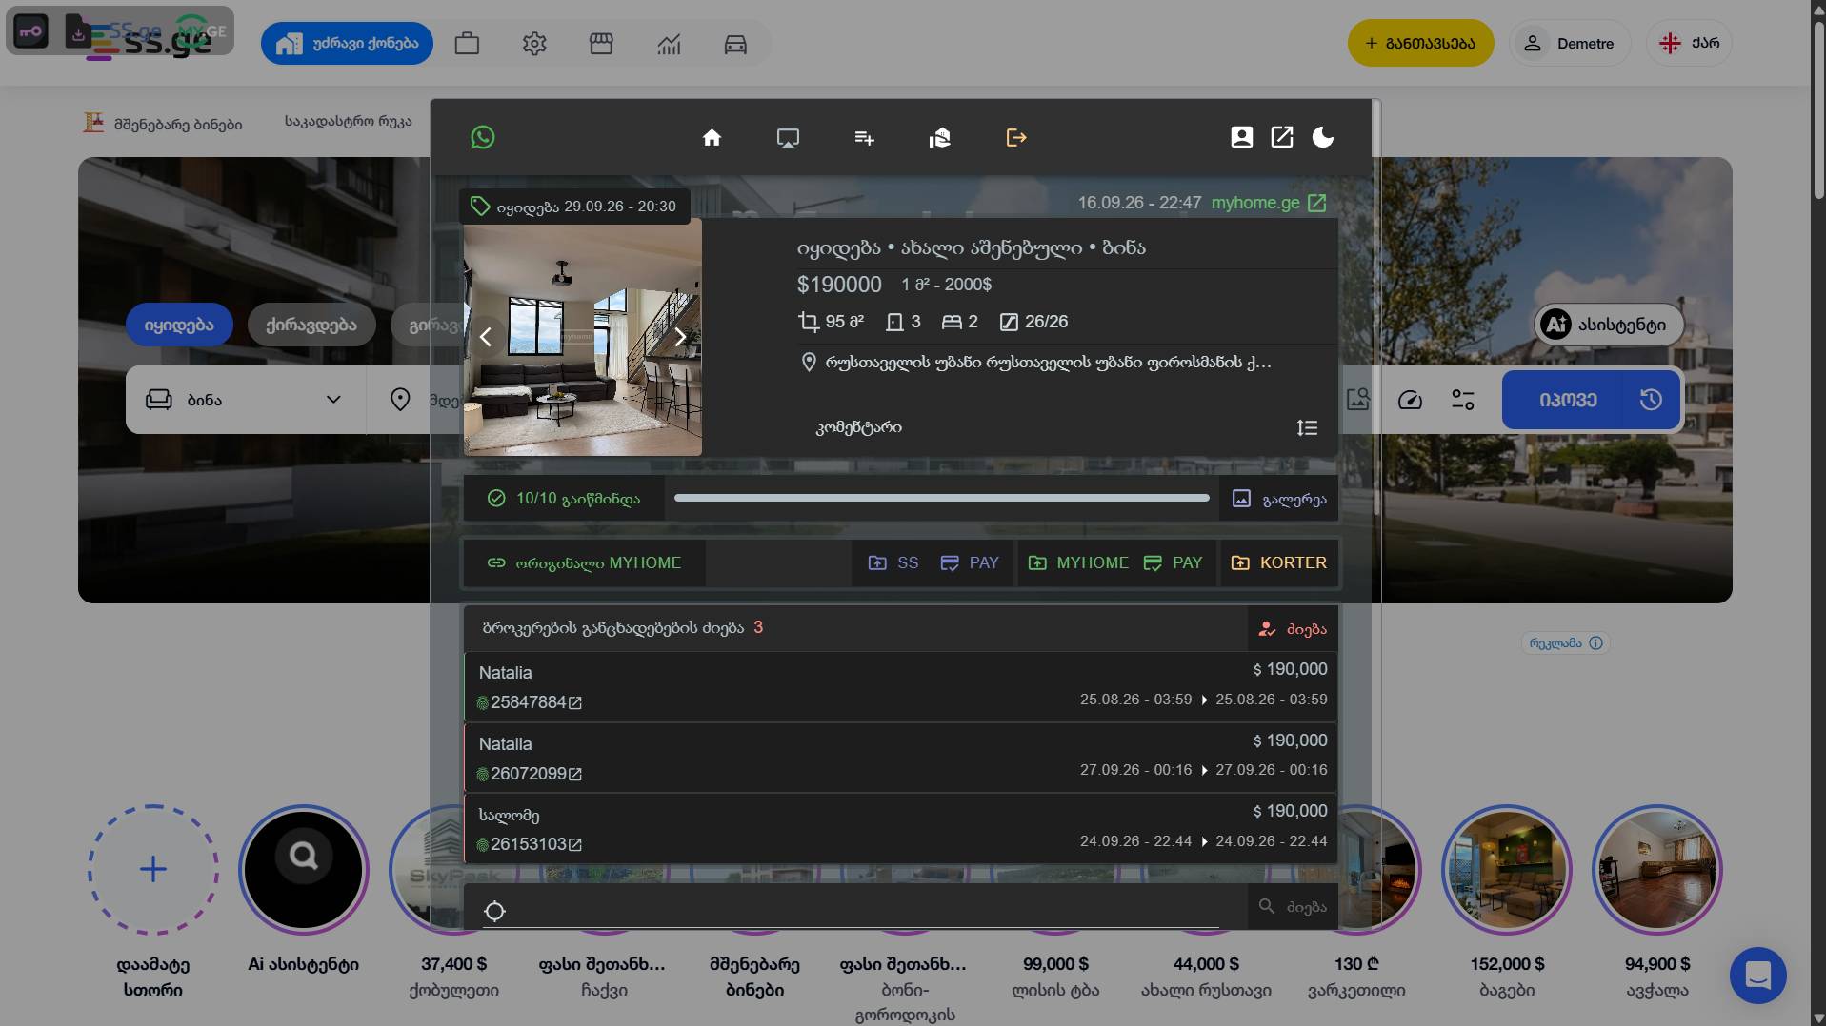Click yellow განთავსება post button
1826x1026 pixels.
pyautogui.click(x=1420, y=43)
